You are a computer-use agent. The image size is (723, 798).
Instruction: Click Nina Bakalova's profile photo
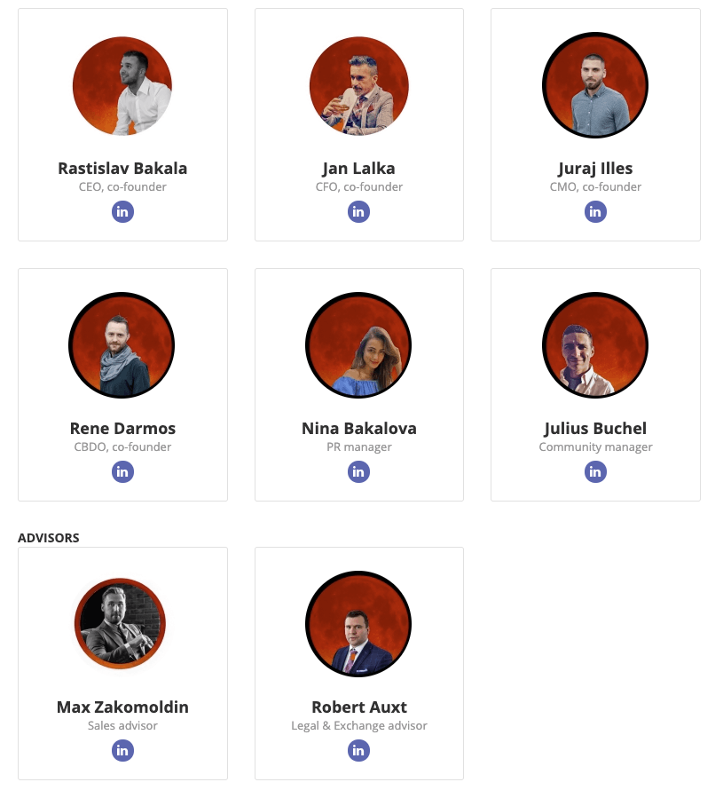click(358, 345)
